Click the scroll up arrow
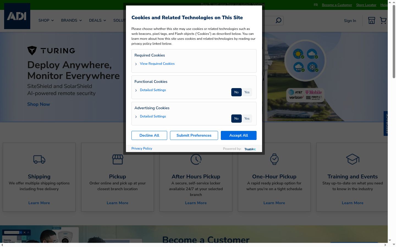 [x=394, y=2]
